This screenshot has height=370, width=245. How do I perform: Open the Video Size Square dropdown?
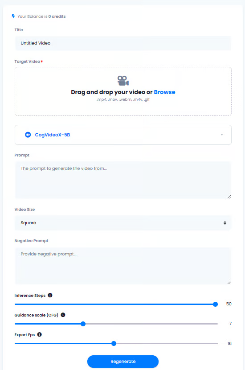123,223
